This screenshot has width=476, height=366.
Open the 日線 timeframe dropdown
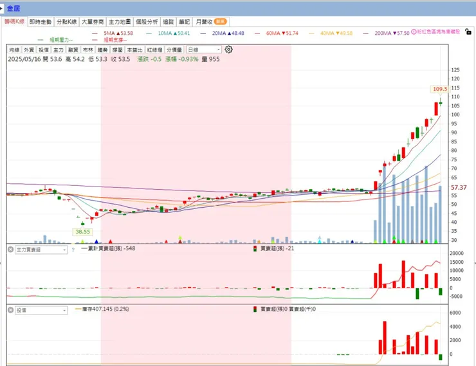click(204, 50)
